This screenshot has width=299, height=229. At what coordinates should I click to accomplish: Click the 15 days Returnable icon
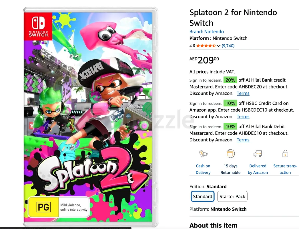click(230, 154)
